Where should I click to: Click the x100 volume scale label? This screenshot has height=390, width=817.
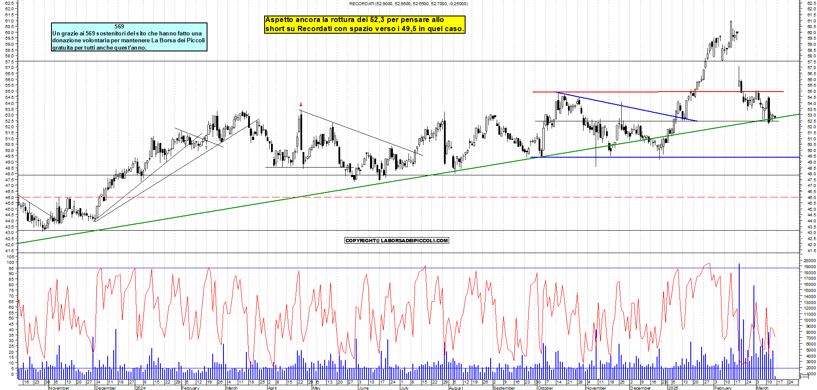[x=804, y=377]
